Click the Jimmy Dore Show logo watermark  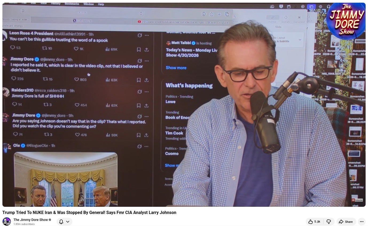[x=346, y=20]
